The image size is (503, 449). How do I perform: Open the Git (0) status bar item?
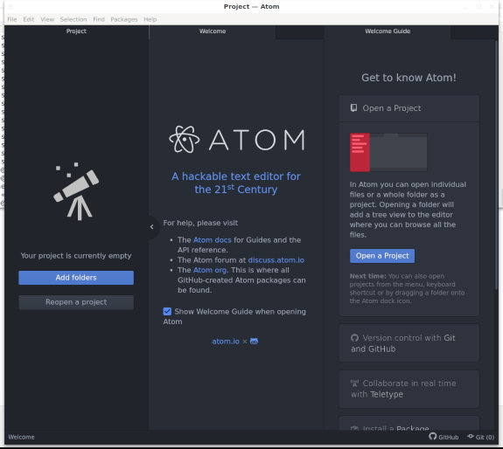480,437
